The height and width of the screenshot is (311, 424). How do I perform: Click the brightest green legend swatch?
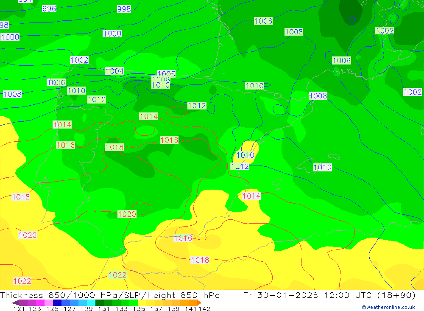tap(134, 303)
